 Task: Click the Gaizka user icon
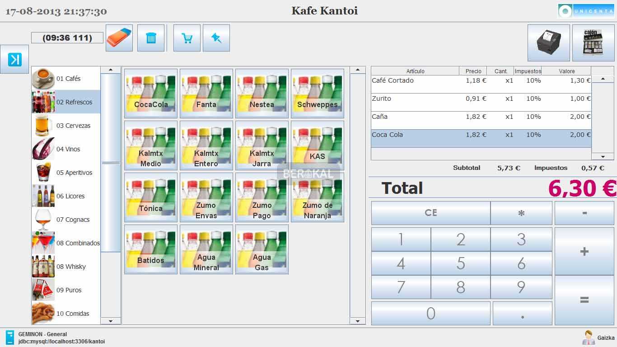(x=588, y=338)
